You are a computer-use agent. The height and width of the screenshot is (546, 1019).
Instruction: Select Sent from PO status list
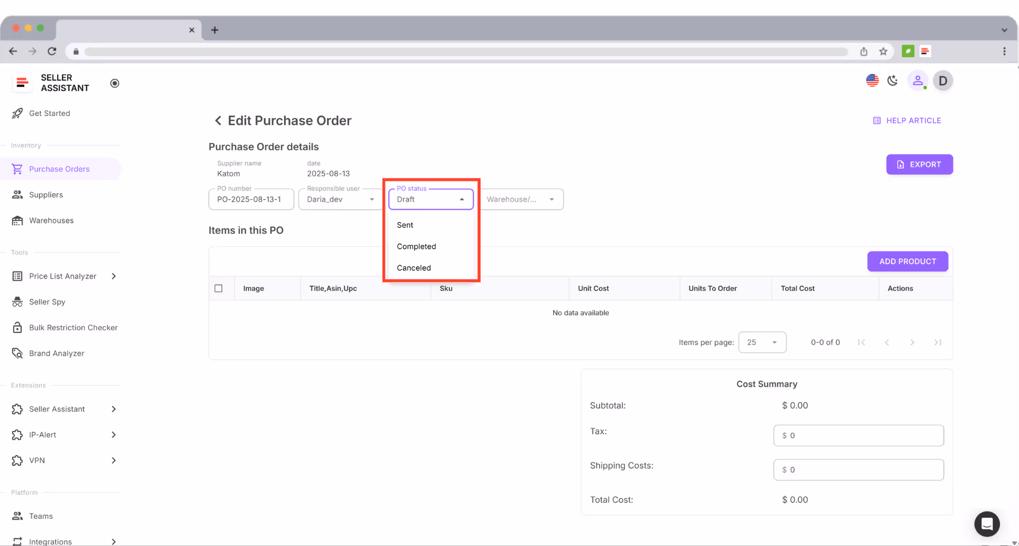(x=405, y=225)
